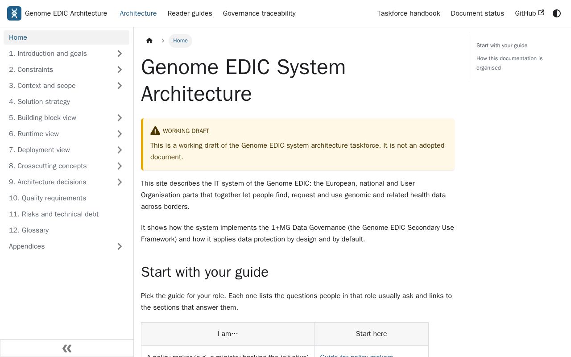The height and width of the screenshot is (357, 571).
Task: Expand the Introduction and goals section
Action: [120, 54]
